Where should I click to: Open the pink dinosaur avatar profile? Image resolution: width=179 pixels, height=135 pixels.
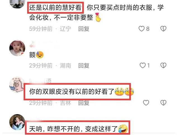pyautogui.click(x=17, y=84)
